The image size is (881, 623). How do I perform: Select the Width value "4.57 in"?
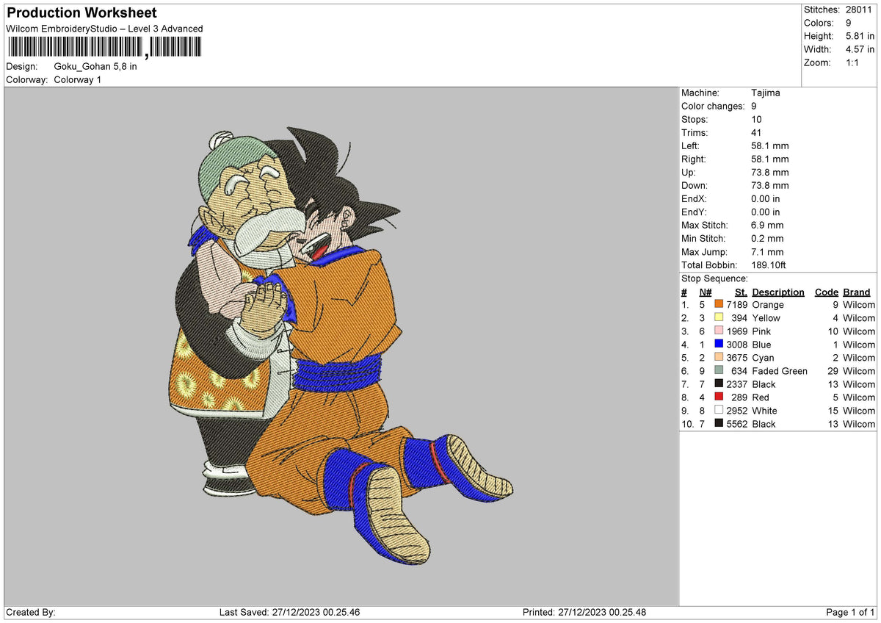(x=860, y=49)
